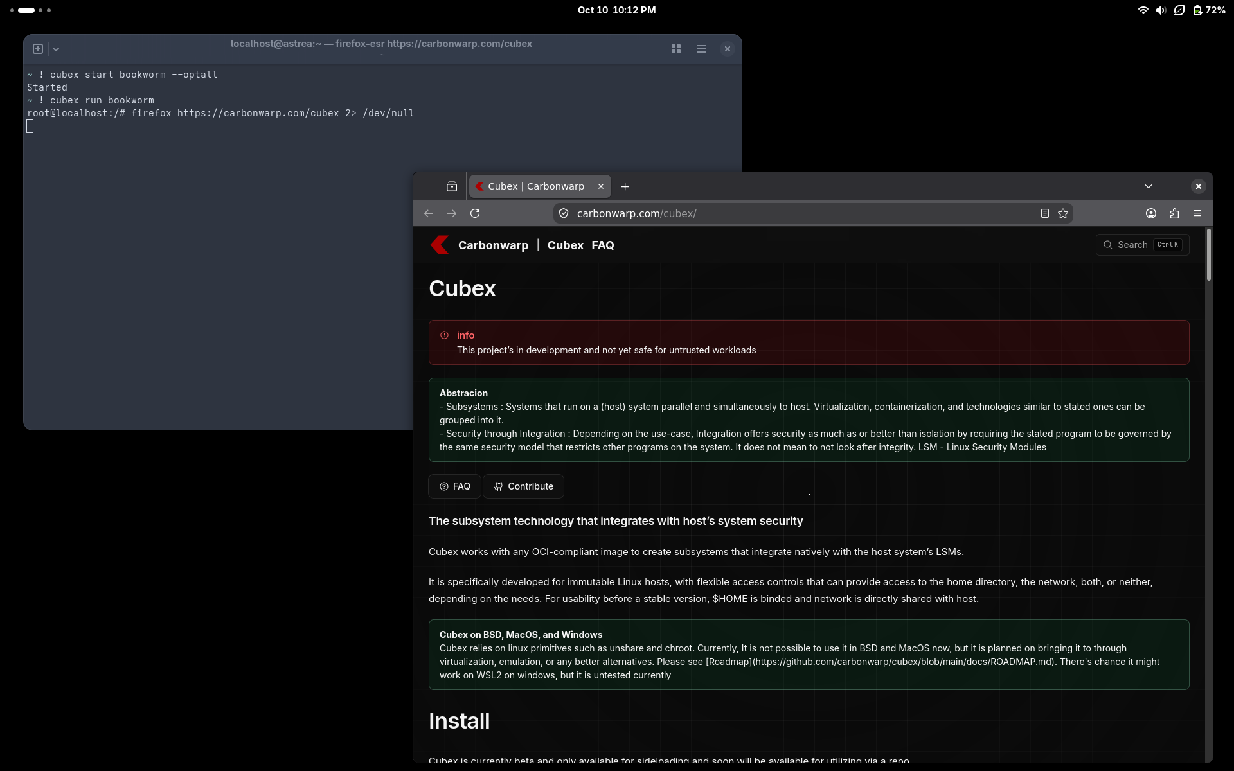Open terminal tab overview grid

[x=676, y=49]
